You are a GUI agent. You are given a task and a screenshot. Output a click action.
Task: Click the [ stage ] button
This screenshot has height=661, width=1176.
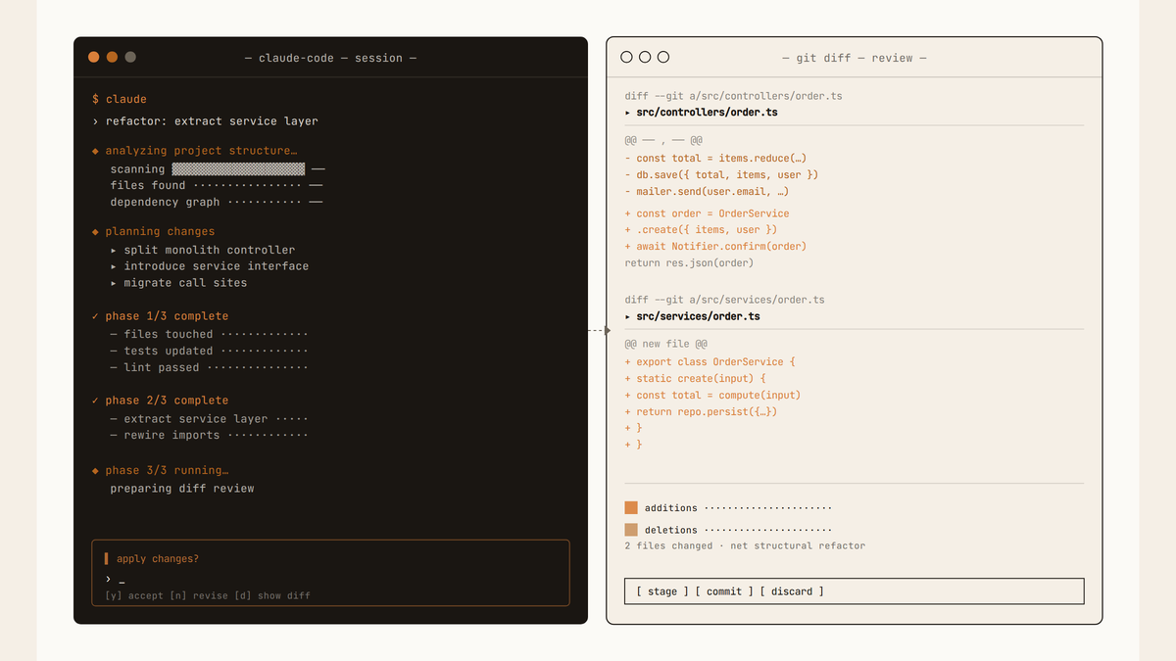click(662, 591)
